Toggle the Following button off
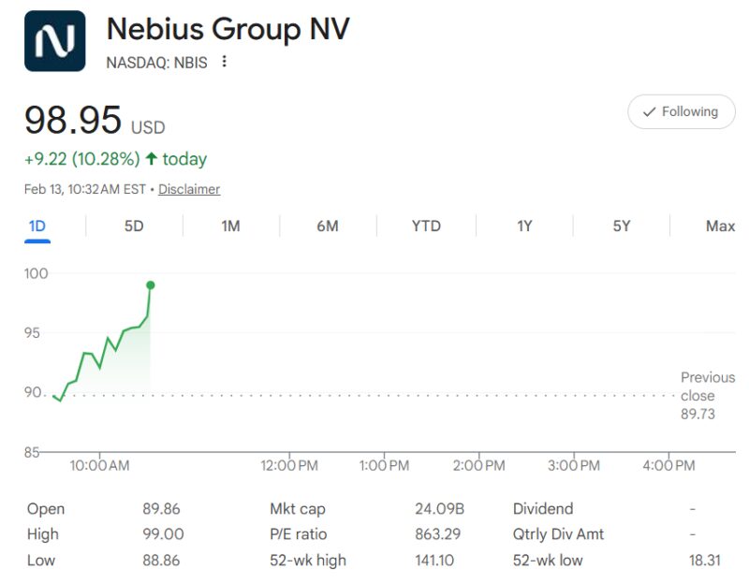Viewport: 749px width, 583px height. (x=681, y=112)
